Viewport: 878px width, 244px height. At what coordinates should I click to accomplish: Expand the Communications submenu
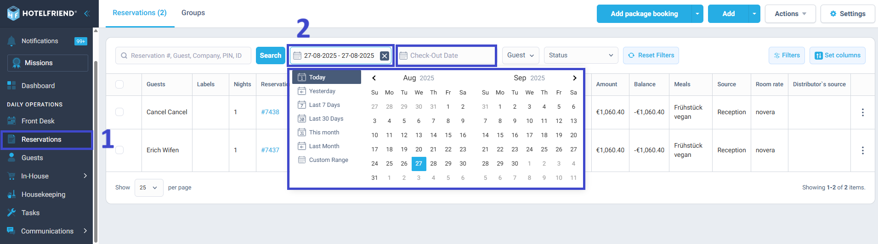click(85, 231)
